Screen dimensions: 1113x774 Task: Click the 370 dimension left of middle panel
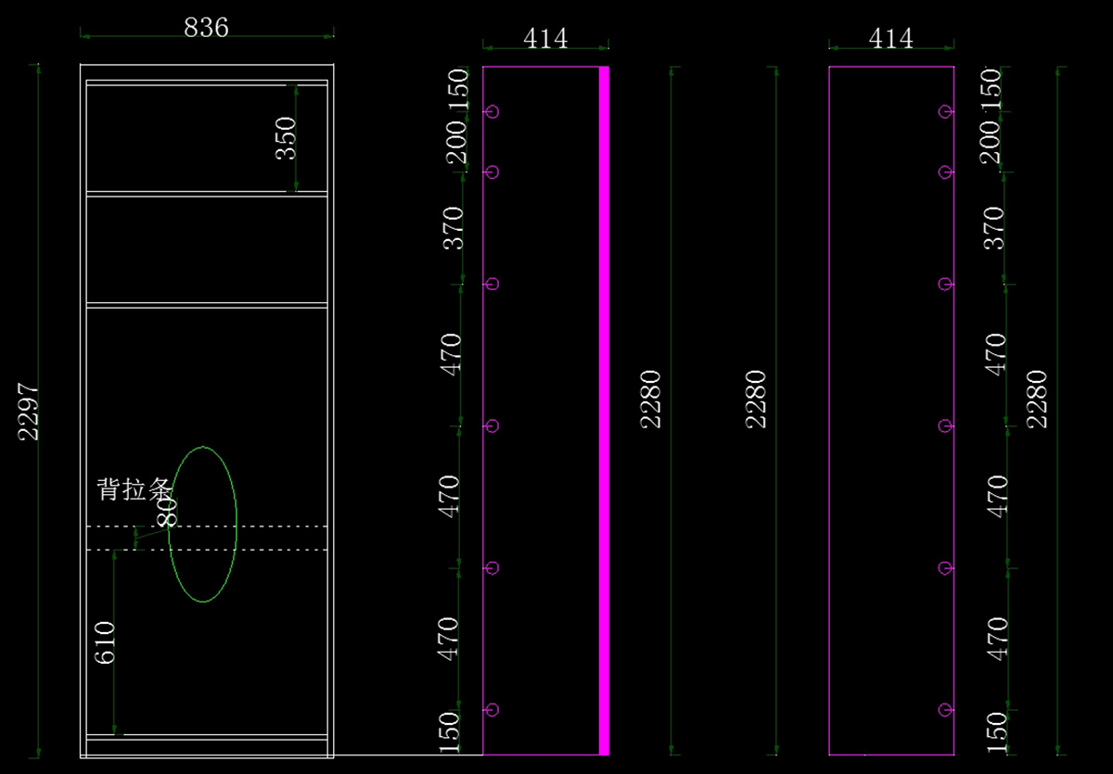453,228
